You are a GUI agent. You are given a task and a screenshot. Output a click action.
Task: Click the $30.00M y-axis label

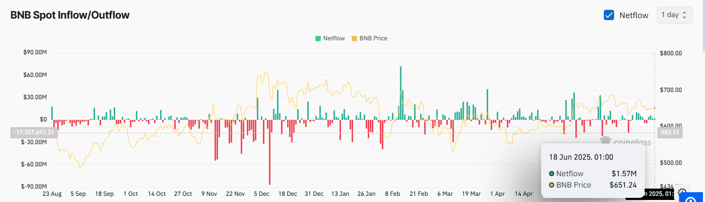tap(36, 97)
